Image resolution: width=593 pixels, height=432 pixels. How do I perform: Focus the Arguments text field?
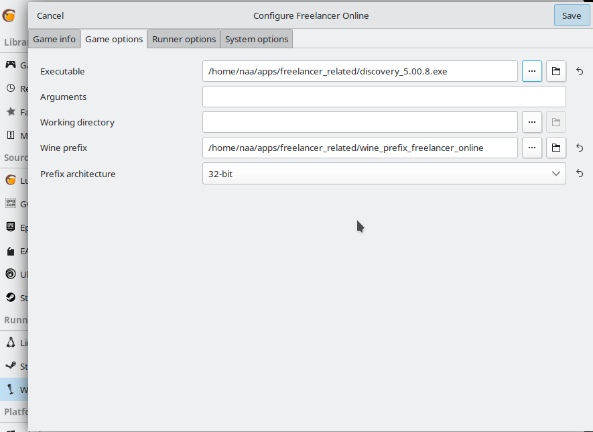(x=384, y=97)
